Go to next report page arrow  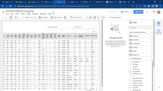pyautogui.click(x=35, y=17)
